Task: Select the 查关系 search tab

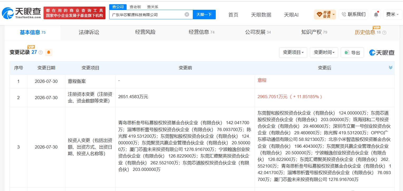Action: (153, 7)
